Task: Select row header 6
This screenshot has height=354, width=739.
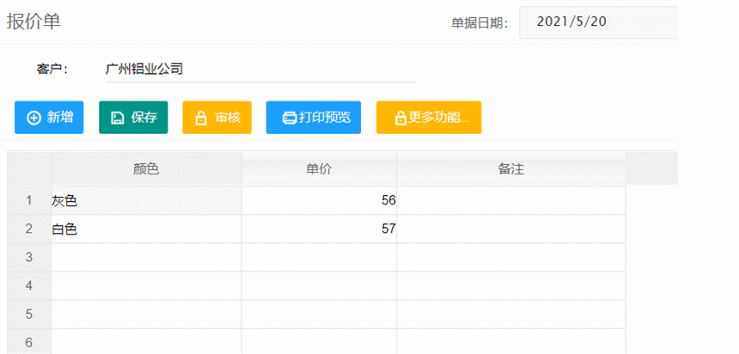Action: click(29, 342)
